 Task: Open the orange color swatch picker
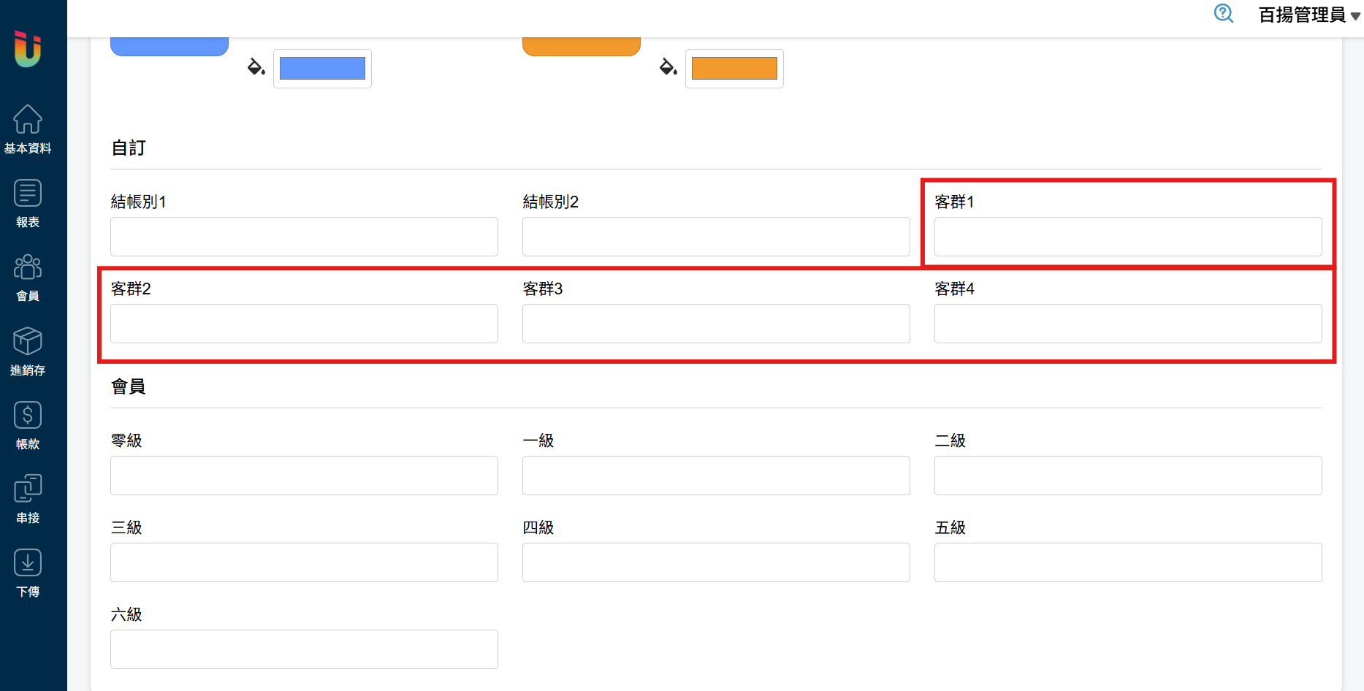click(734, 69)
